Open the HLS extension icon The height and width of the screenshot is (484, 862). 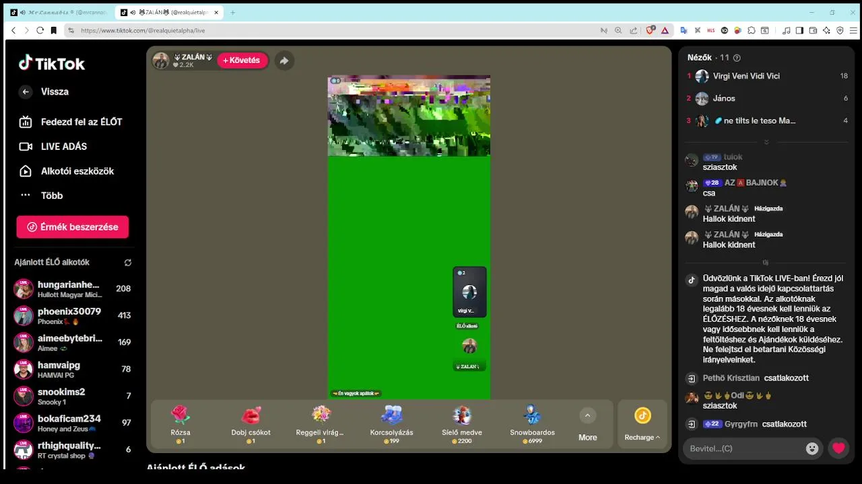coord(710,30)
